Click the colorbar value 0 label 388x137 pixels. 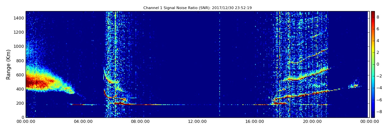[x=378, y=64]
